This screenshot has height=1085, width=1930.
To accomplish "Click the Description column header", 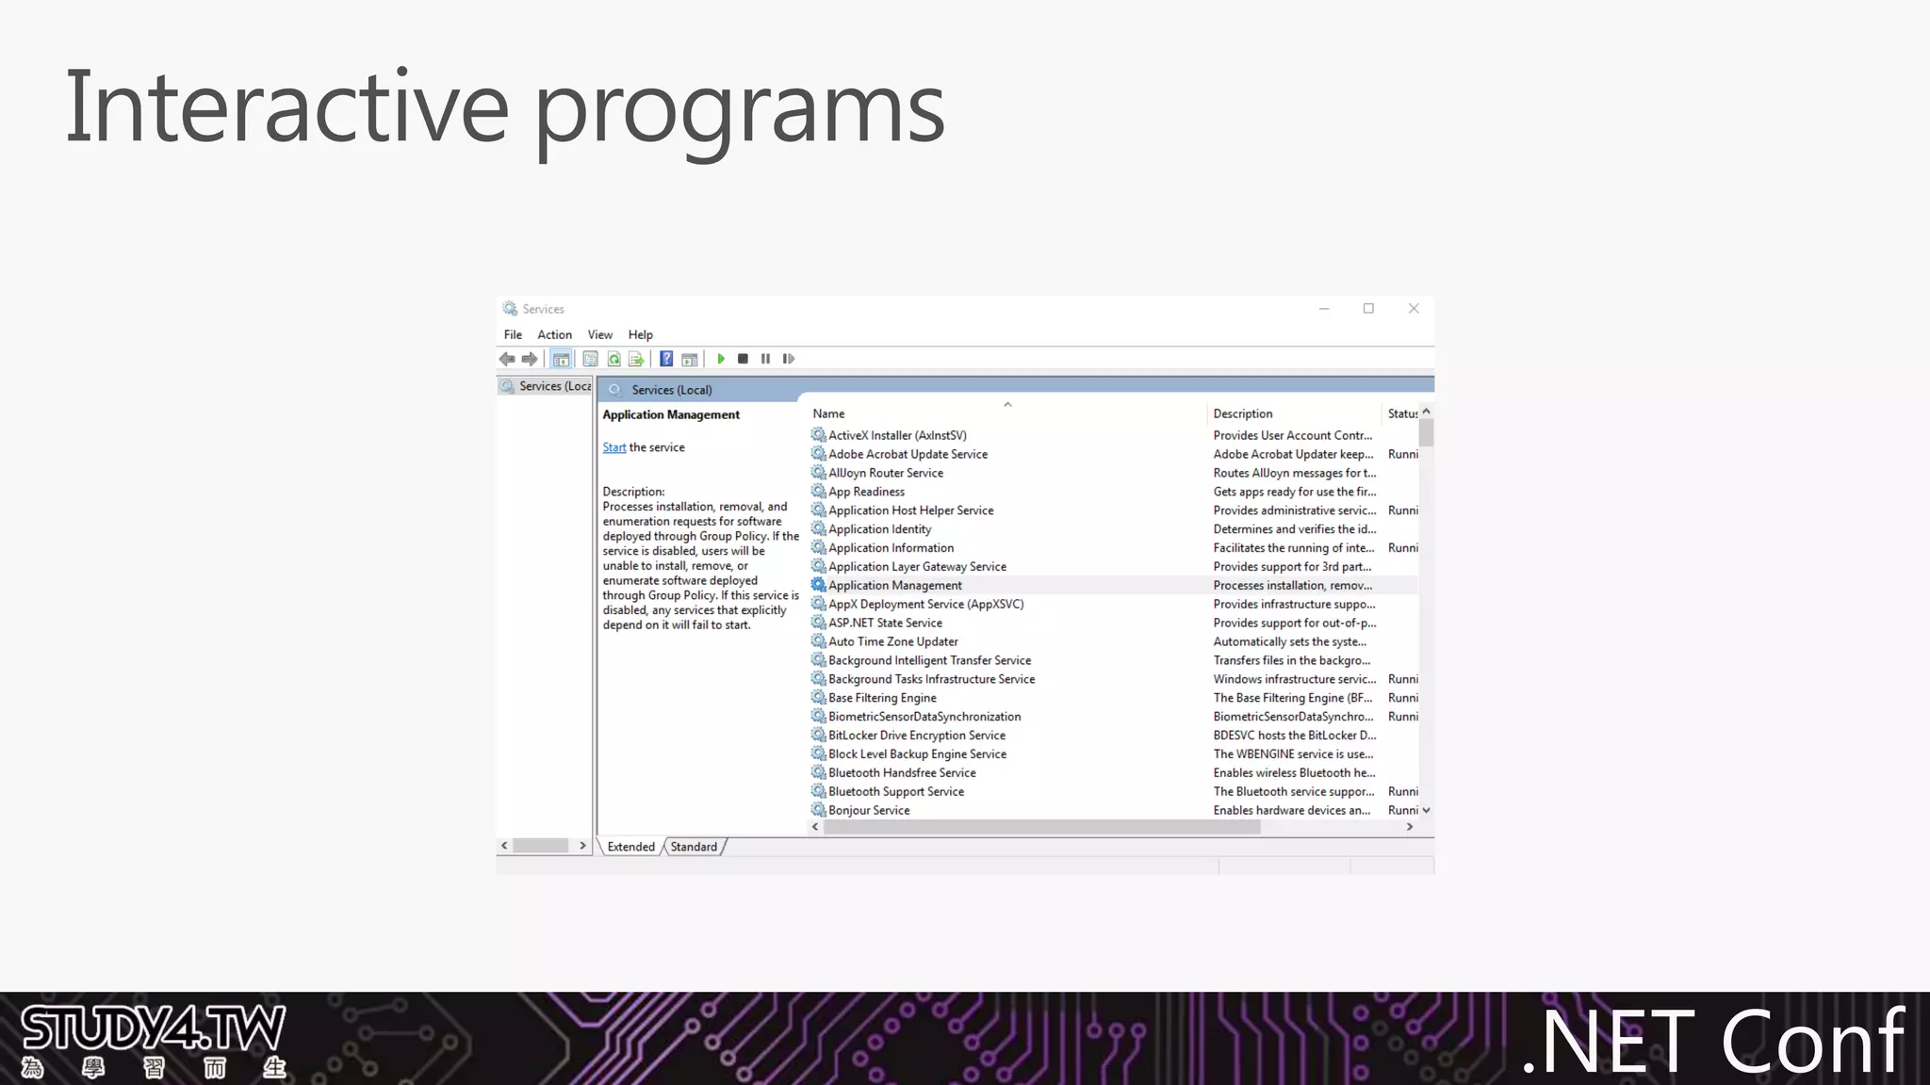I will 1242,413.
